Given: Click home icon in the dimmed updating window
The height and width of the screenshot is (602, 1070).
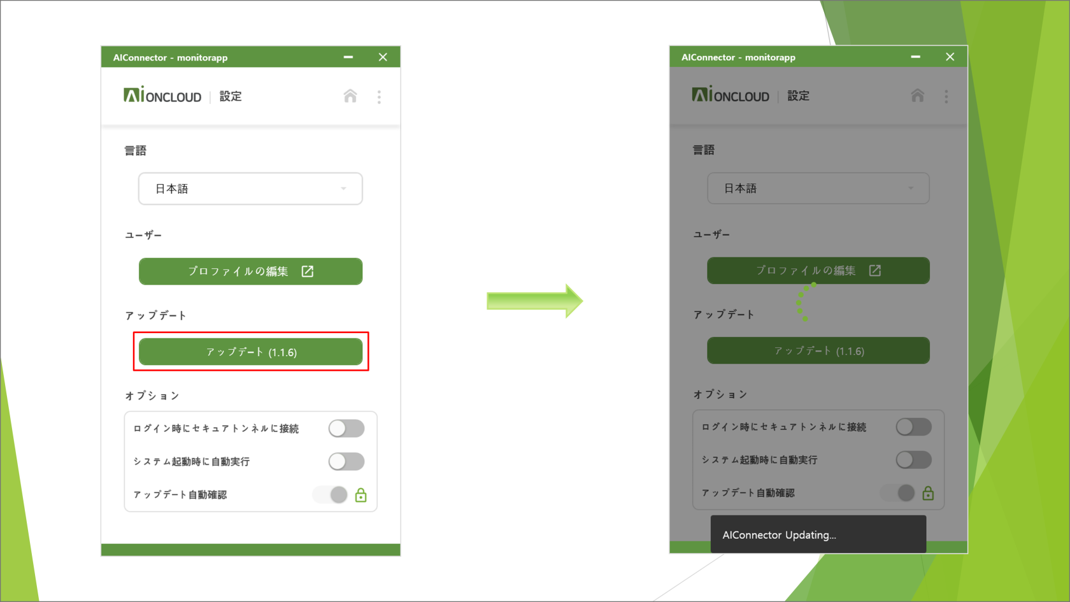Looking at the screenshot, I should click(917, 96).
